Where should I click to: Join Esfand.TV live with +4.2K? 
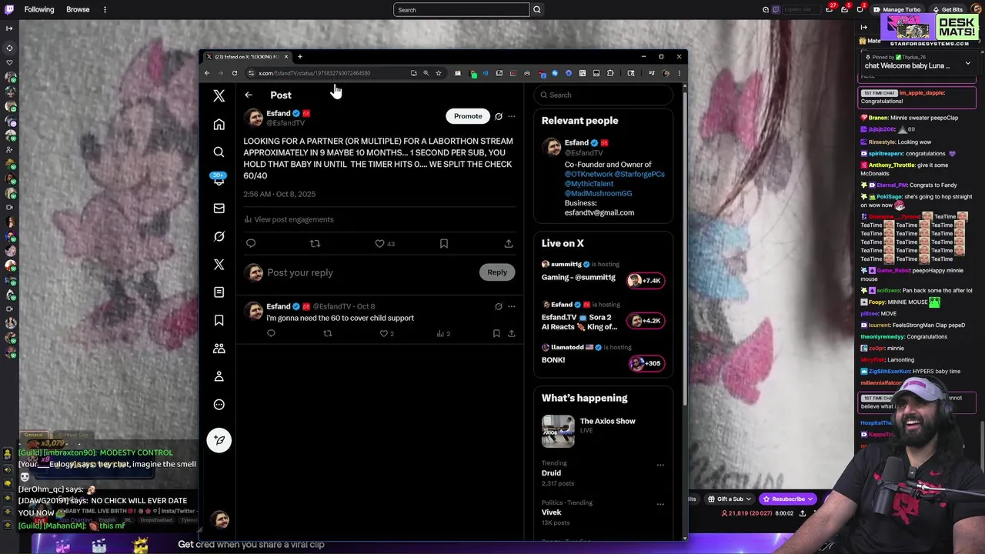click(x=646, y=320)
